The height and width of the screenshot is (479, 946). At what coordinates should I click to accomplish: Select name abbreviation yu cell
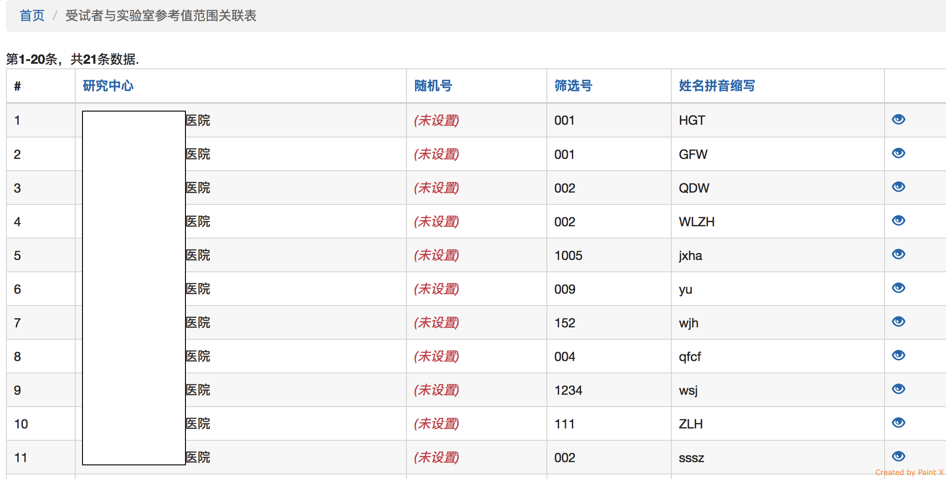pyautogui.click(x=777, y=289)
